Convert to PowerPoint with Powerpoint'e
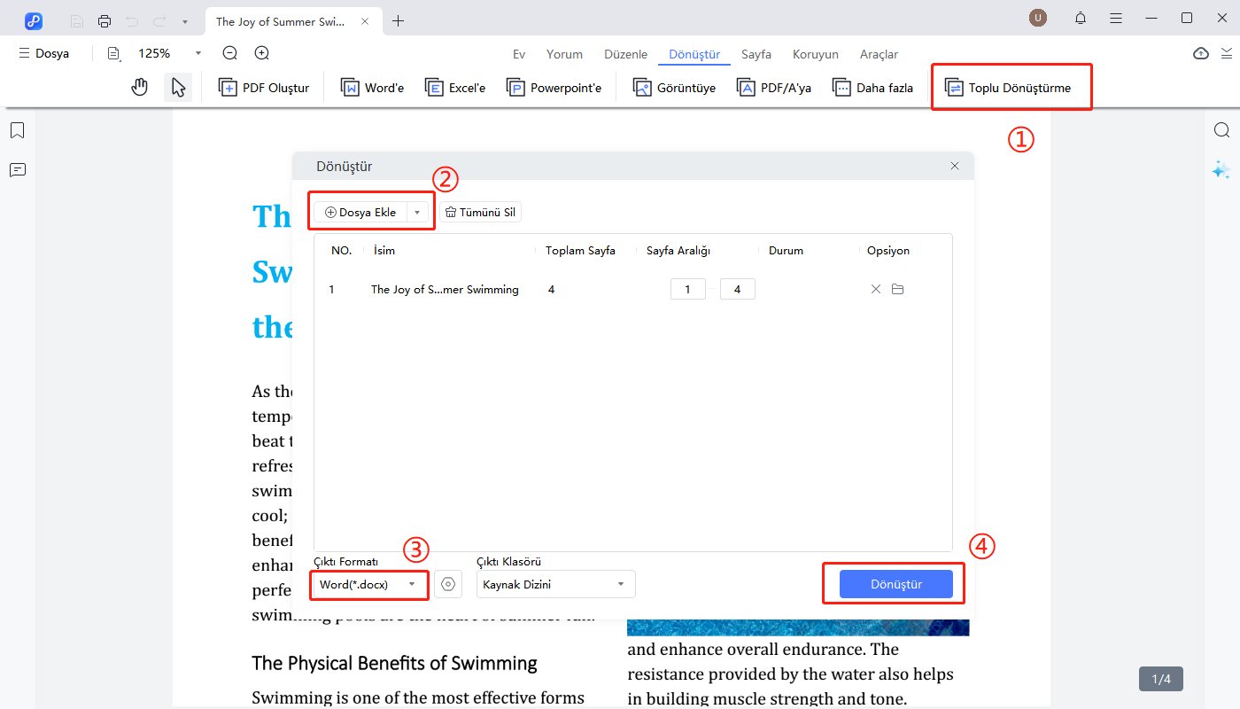1240x709 pixels. click(554, 88)
